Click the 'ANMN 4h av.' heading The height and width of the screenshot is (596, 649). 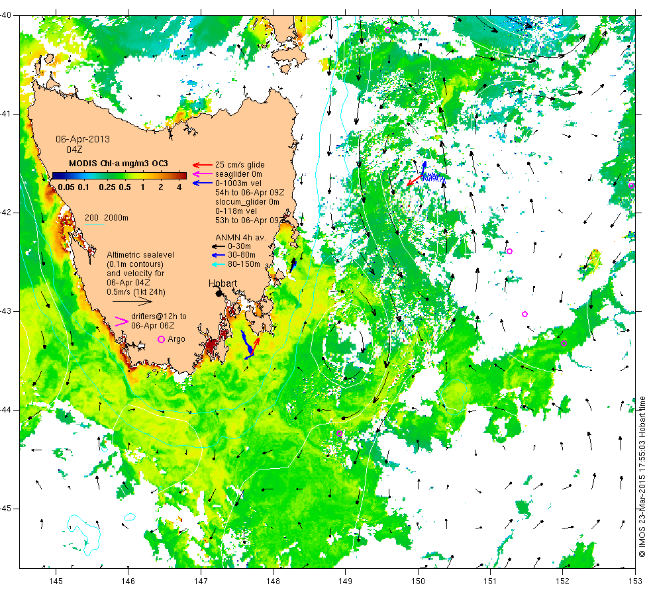[x=240, y=238]
